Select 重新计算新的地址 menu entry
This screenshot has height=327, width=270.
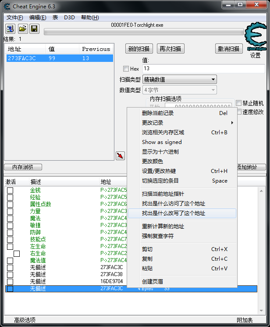point(182,226)
